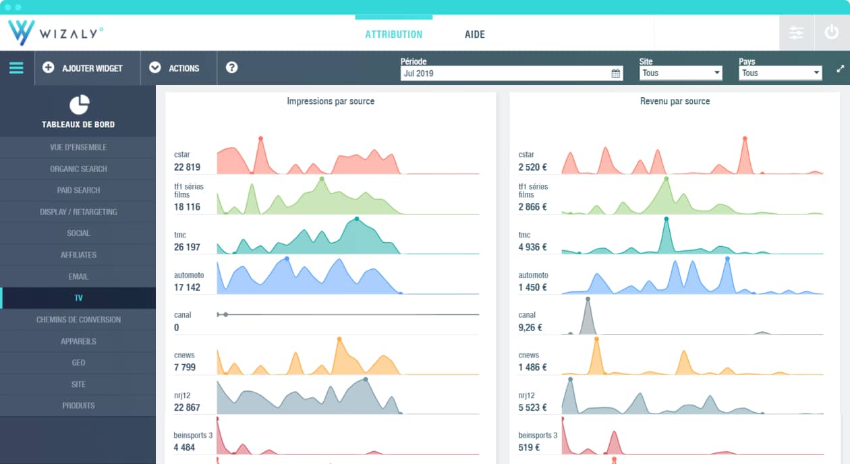Click cstar impressions value 22 819

187,167
